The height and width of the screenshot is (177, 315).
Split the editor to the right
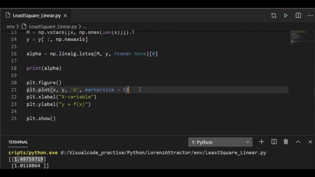(298, 15)
